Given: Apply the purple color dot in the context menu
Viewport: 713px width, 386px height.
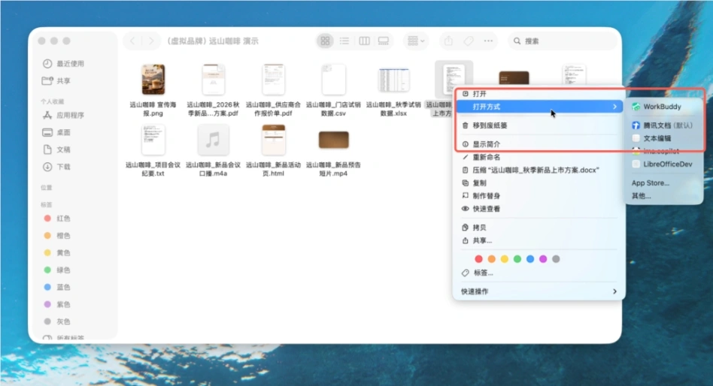Looking at the screenshot, I should (x=543, y=259).
